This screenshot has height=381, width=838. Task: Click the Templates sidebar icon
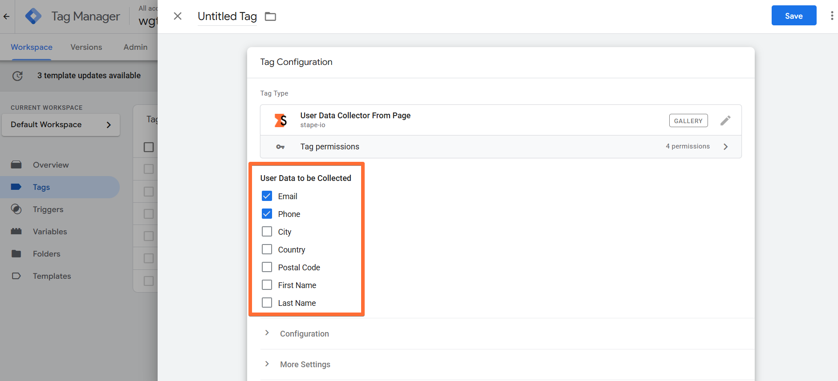click(16, 276)
